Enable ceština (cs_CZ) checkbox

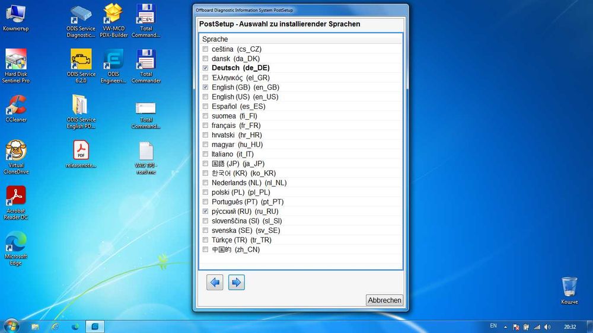205,49
